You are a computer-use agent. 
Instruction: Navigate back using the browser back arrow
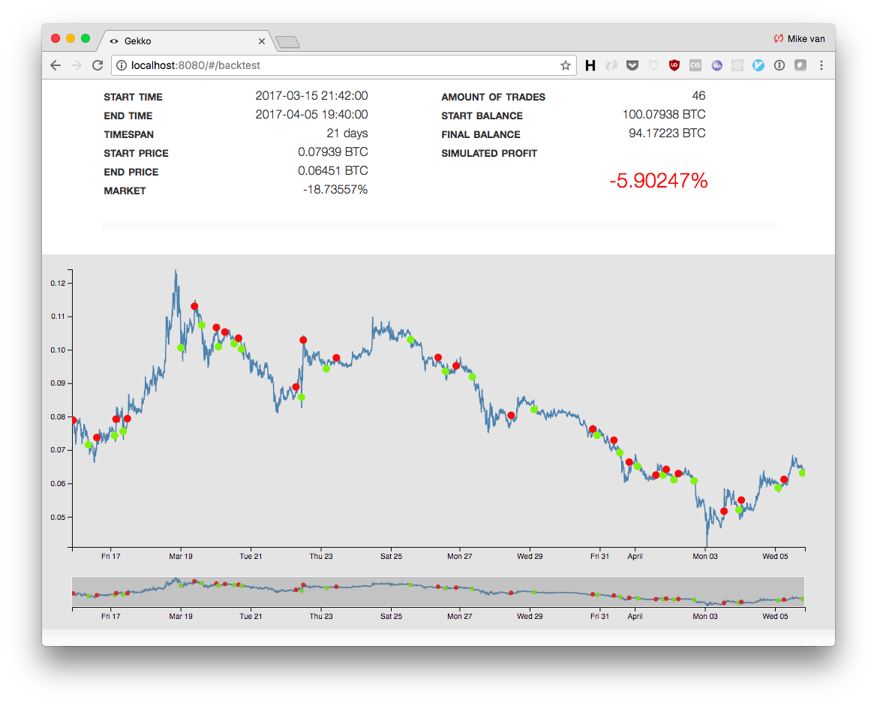tap(56, 65)
